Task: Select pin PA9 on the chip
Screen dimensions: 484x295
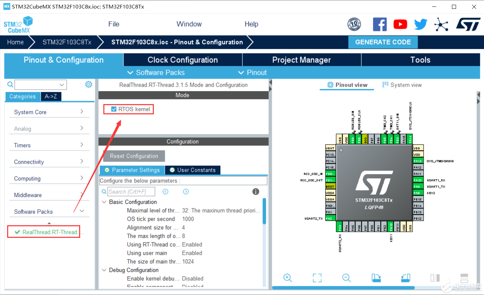Action: point(418,186)
